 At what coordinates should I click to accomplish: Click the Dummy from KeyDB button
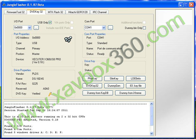[98, 93]
